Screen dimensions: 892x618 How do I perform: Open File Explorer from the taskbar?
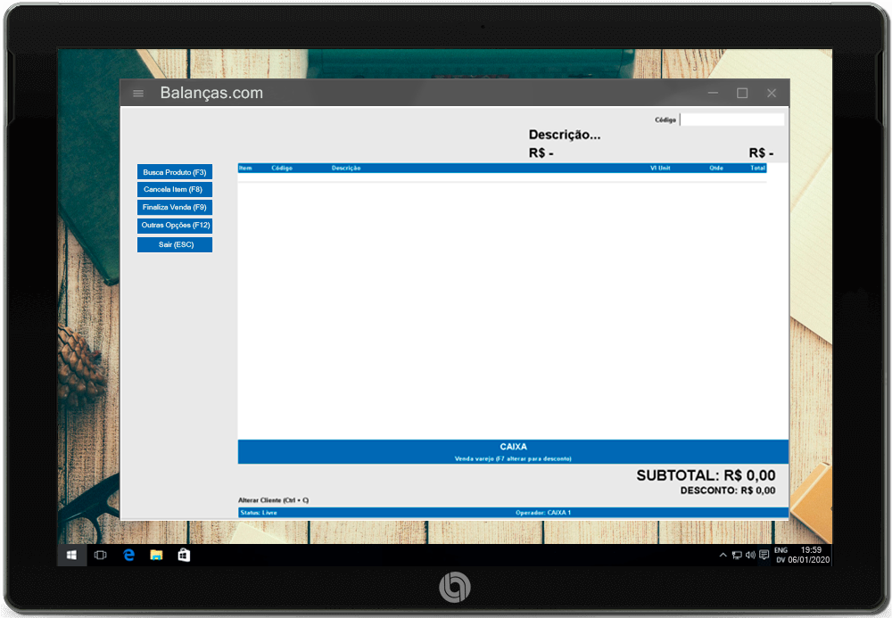[156, 555]
